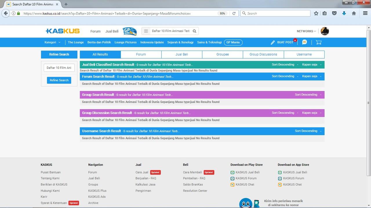Click the refine search text field
The image size is (371, 208).
click(59, 68)
